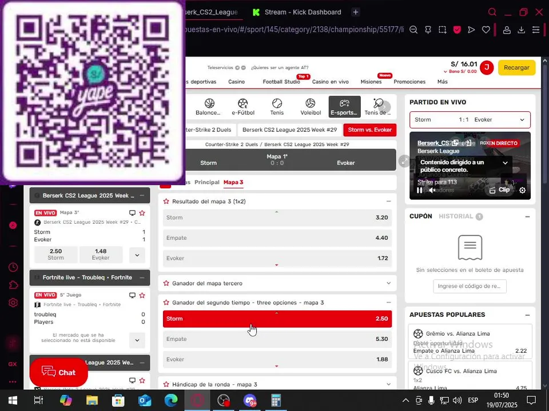The width and height of the screenshot is (549, 411).
Task: Star the Resultado del mapa 3 market
Action: coord(166,202)
